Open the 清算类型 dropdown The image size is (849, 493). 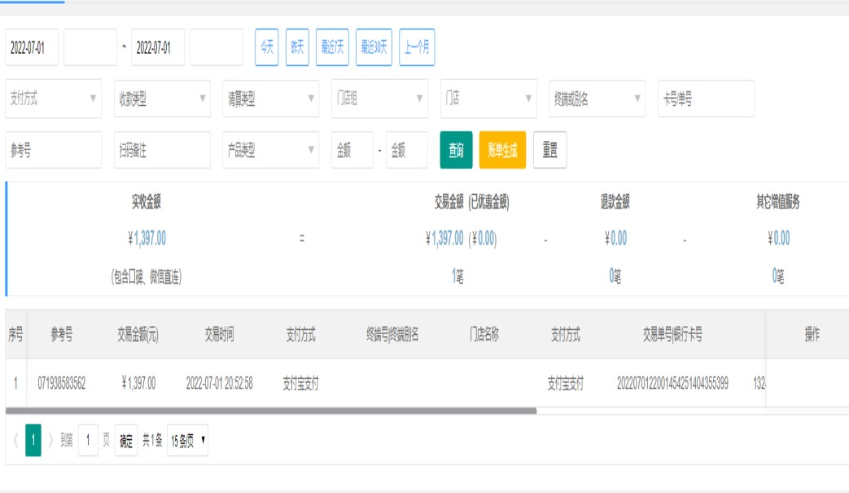tap(270, 99)
